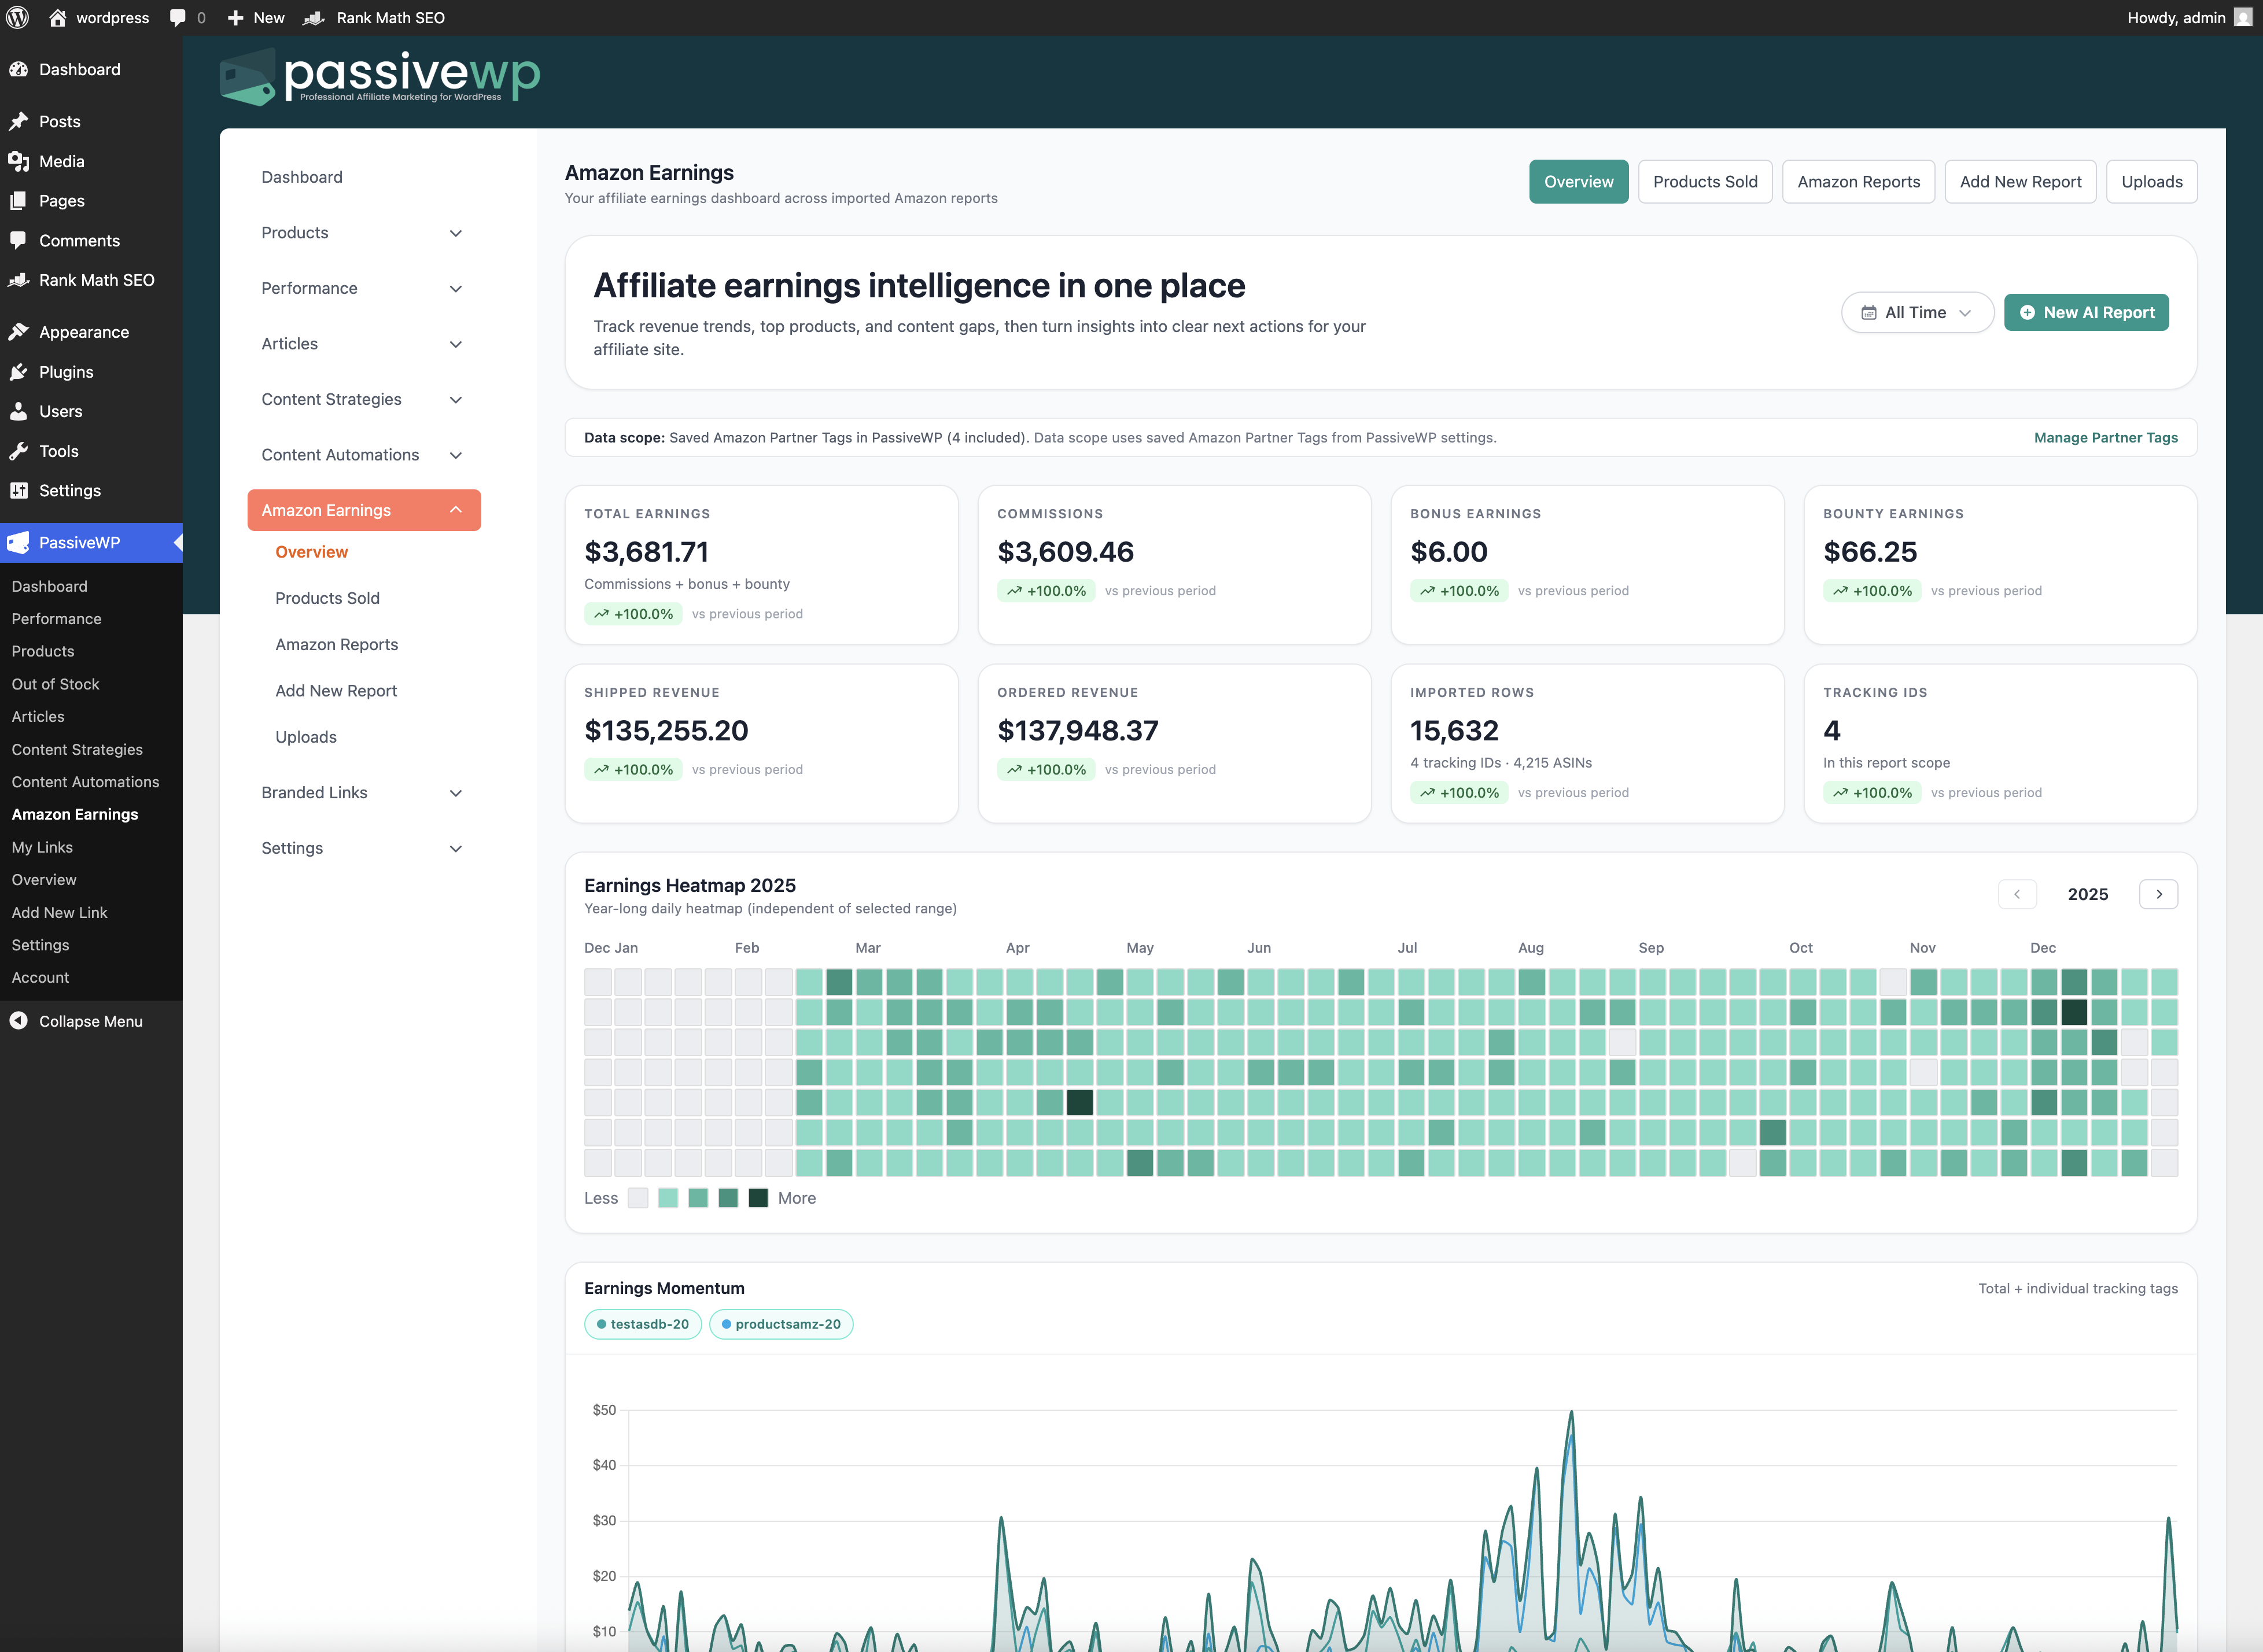2263x1652 pixels.
Task: Click the PassiveWP sidebar icon
Action: pos(18,542)
